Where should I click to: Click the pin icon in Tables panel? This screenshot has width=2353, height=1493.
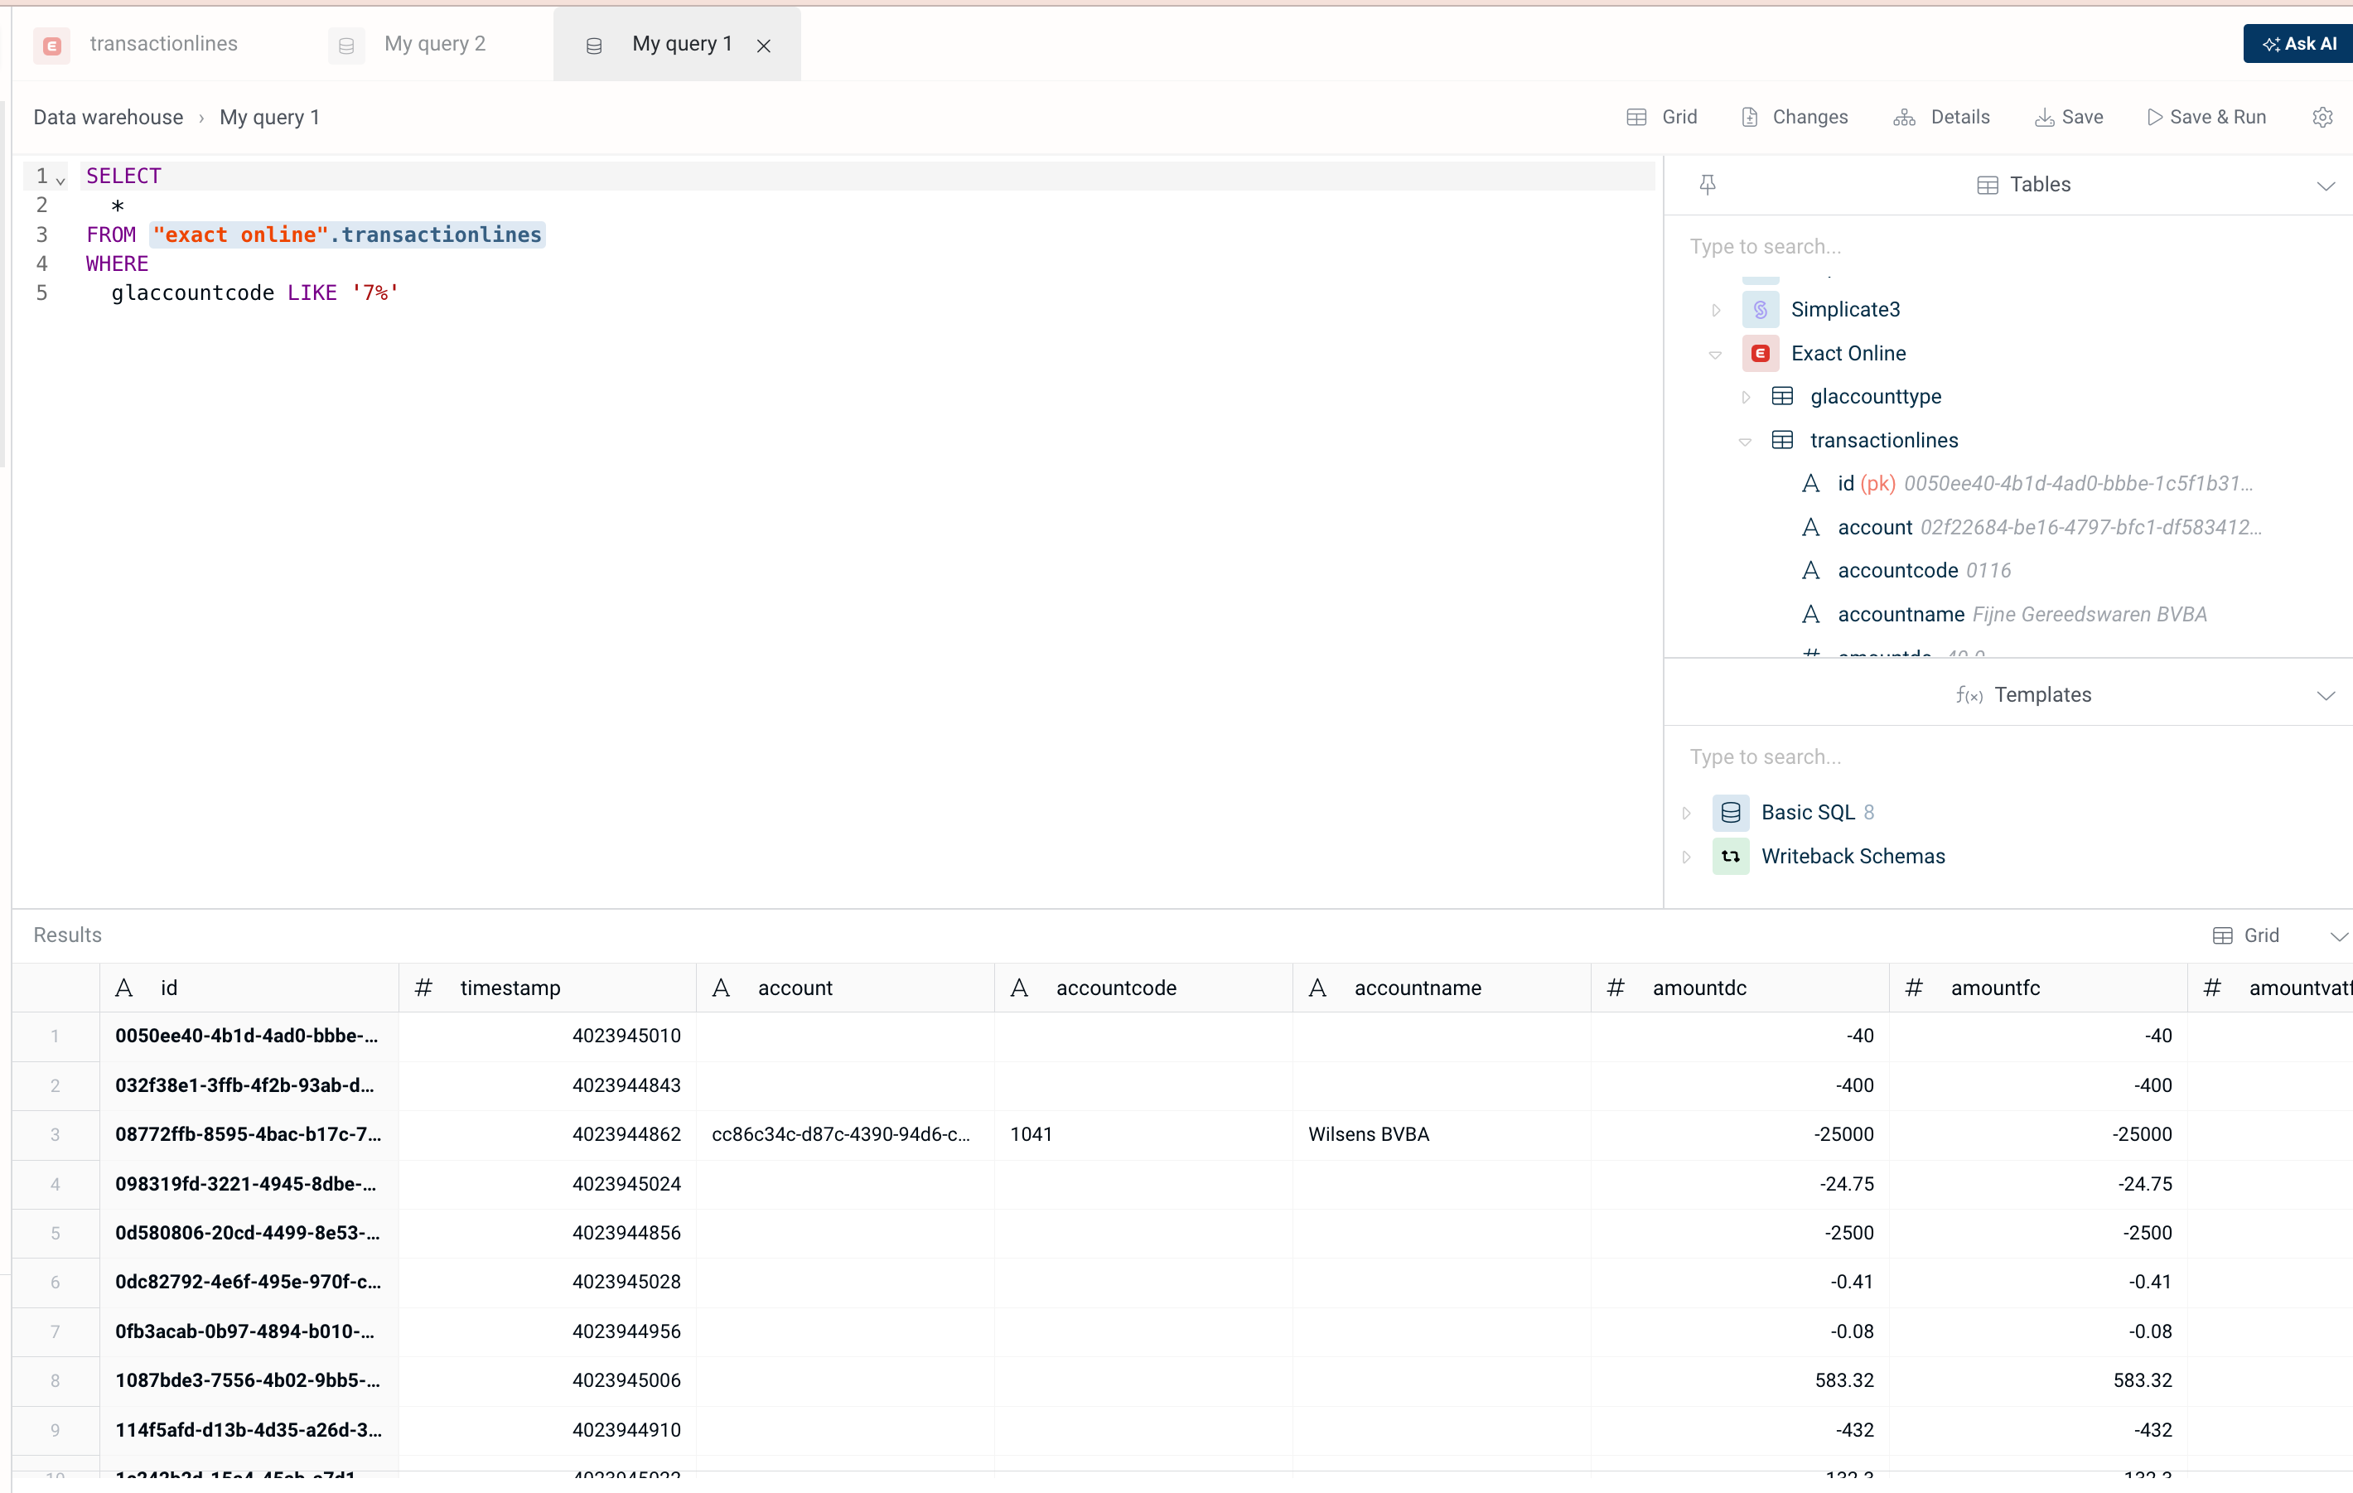click(1707, 185)
